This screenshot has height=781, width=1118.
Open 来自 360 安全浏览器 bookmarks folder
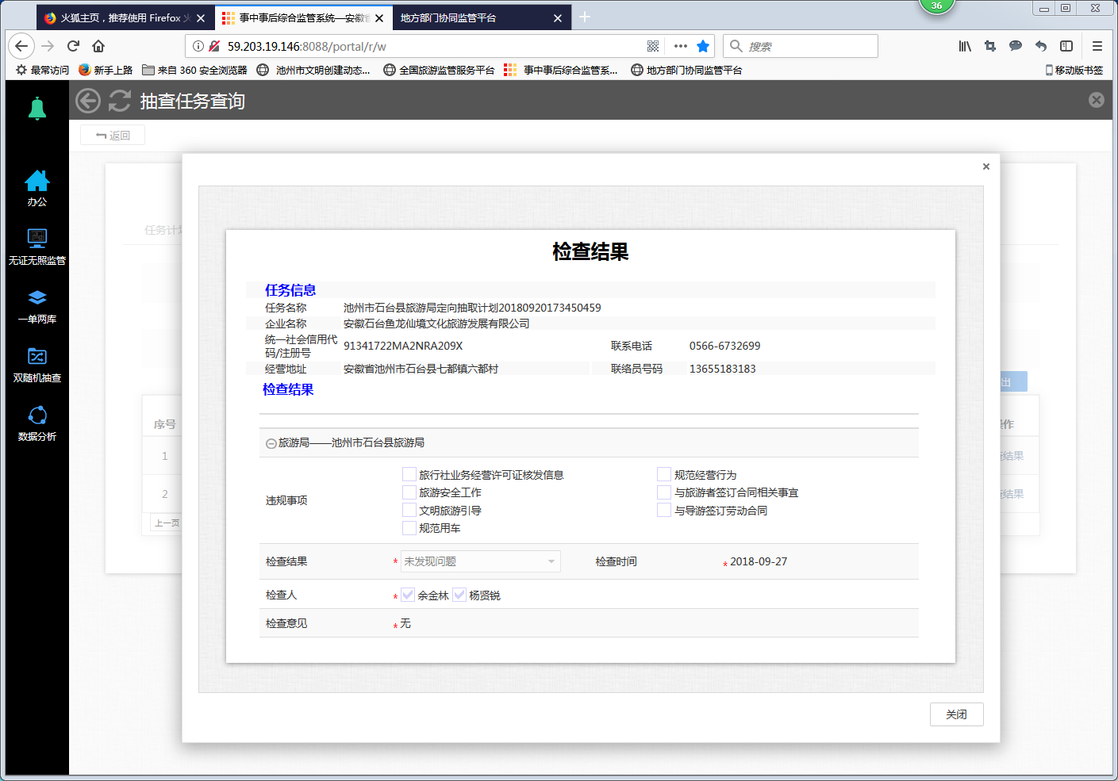point(194,70)
